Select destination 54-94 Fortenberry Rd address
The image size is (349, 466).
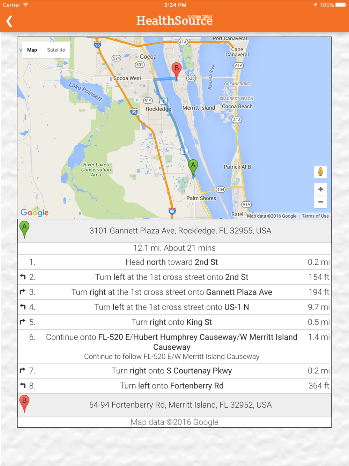click(x=174, y=405)
